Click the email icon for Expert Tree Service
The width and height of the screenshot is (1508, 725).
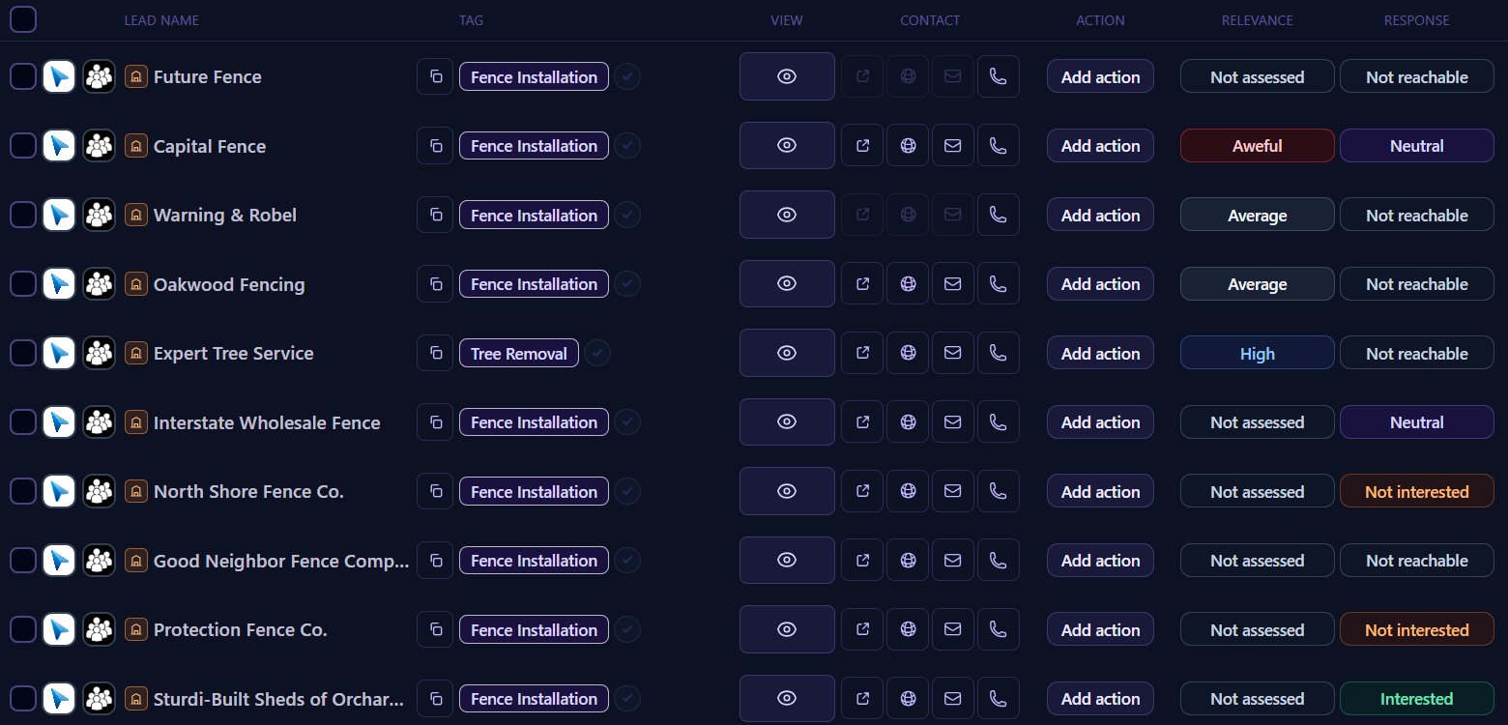pos(953,354)
